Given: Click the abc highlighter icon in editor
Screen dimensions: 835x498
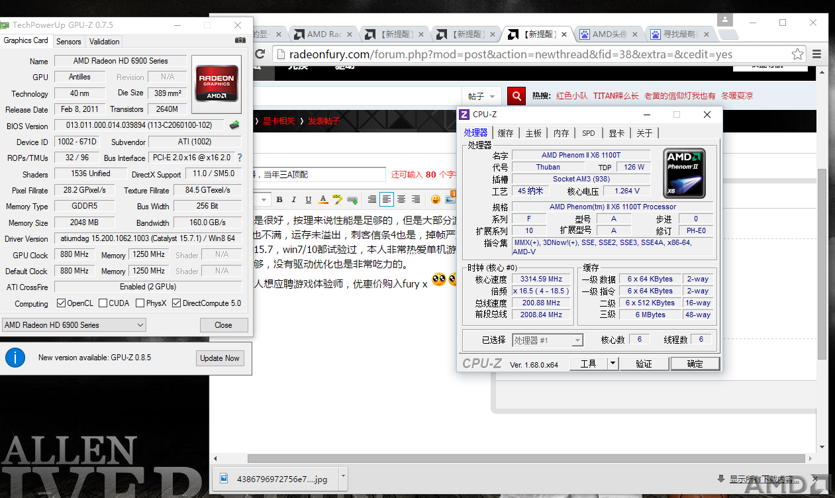Looking at the screenshot, I should (x=338, y=199).
